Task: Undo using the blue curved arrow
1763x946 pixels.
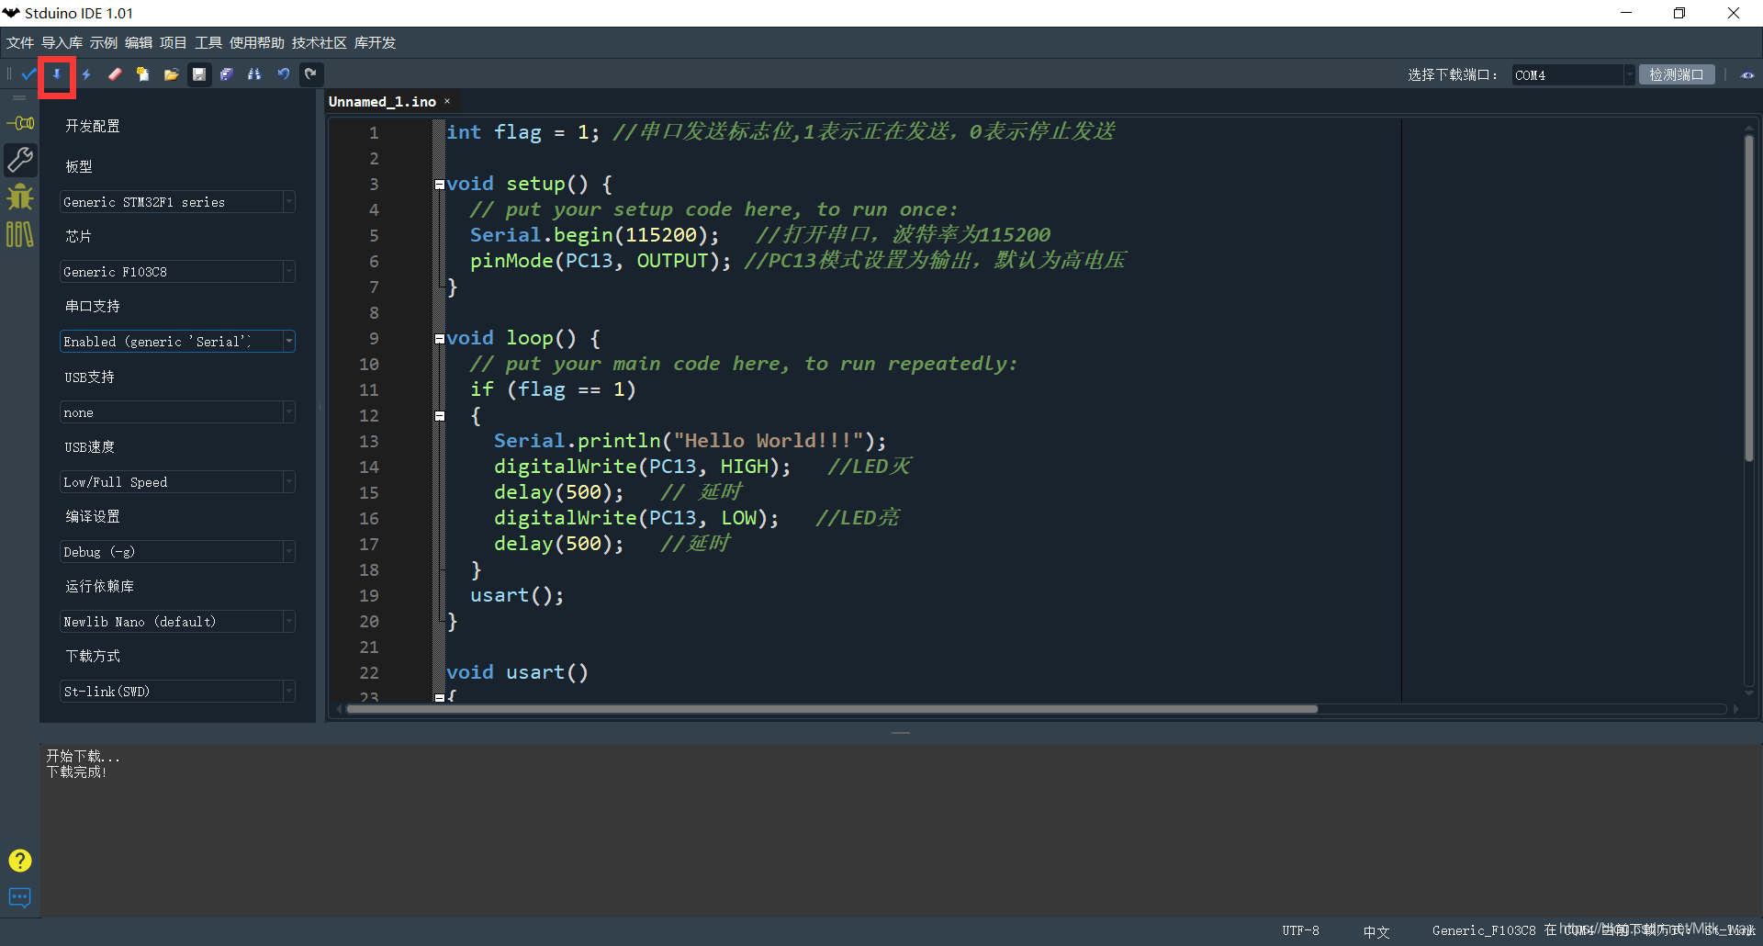Action: [284, 74]
